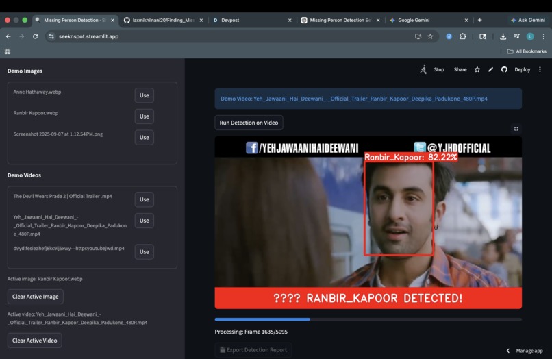Use the Yeh_Jawaani_Hai_Deewani trailer video

point(144,221)
